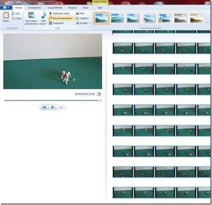This screenshot has width=212, height=205.
Task: Expand the AutoMovie themes gallery
Action: (207, 22)
